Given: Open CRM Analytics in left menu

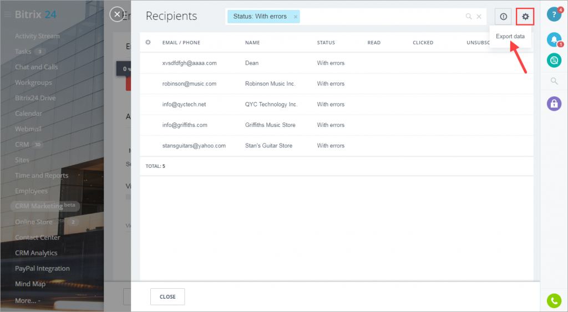Looking at the screenshot, I should [x=36, y=253].
